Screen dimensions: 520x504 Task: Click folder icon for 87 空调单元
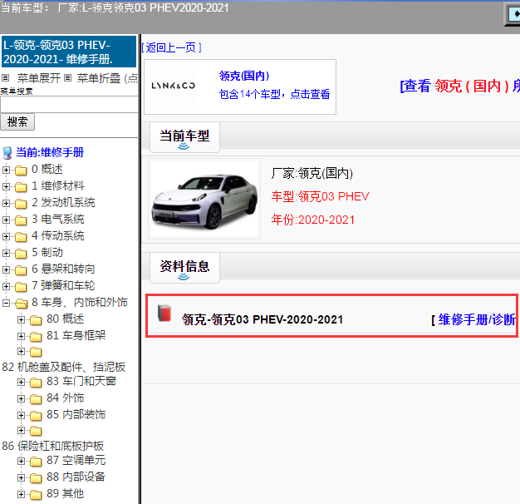36,462
